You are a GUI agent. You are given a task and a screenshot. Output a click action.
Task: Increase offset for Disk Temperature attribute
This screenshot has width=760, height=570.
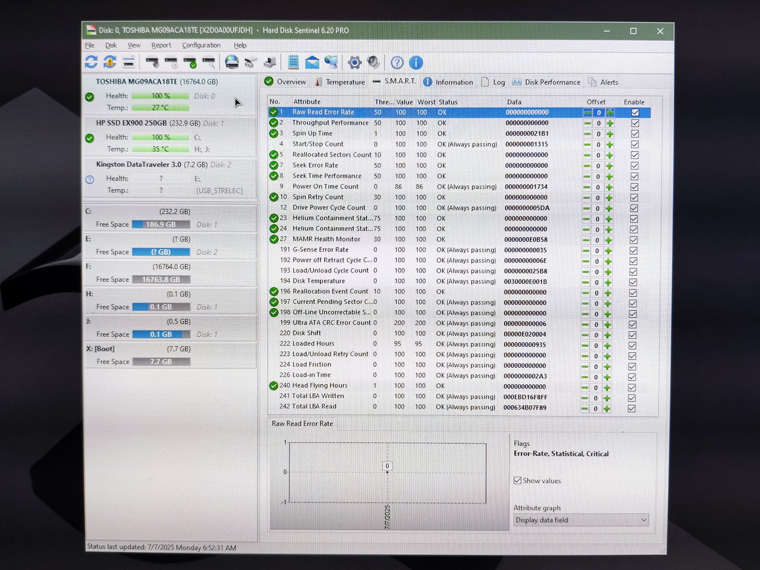(x=608, y=282)
